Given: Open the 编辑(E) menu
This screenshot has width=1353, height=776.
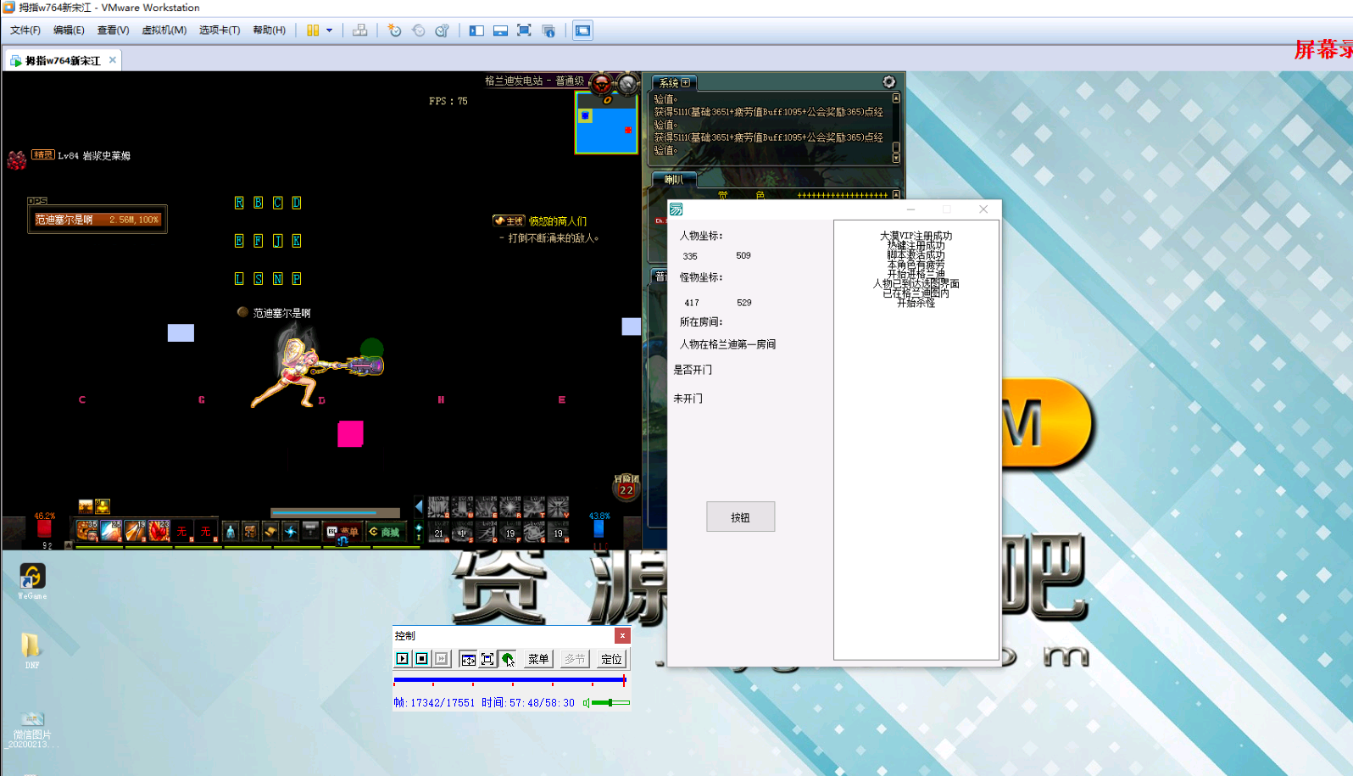Looking at the screenshot, I should pyautogui.click(x=69, y=31).
